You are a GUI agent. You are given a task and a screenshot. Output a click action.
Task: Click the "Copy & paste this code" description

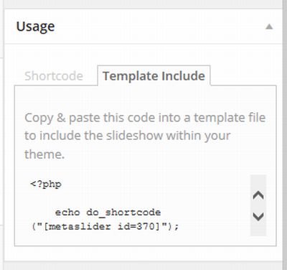pos(145,136)
